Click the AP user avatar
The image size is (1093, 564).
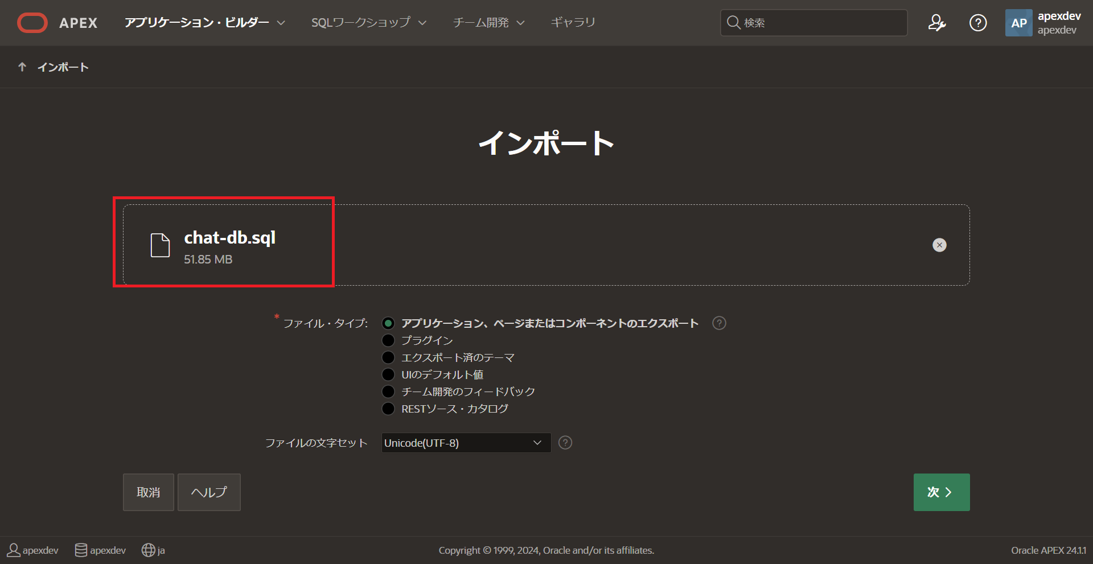point(1018,23)
